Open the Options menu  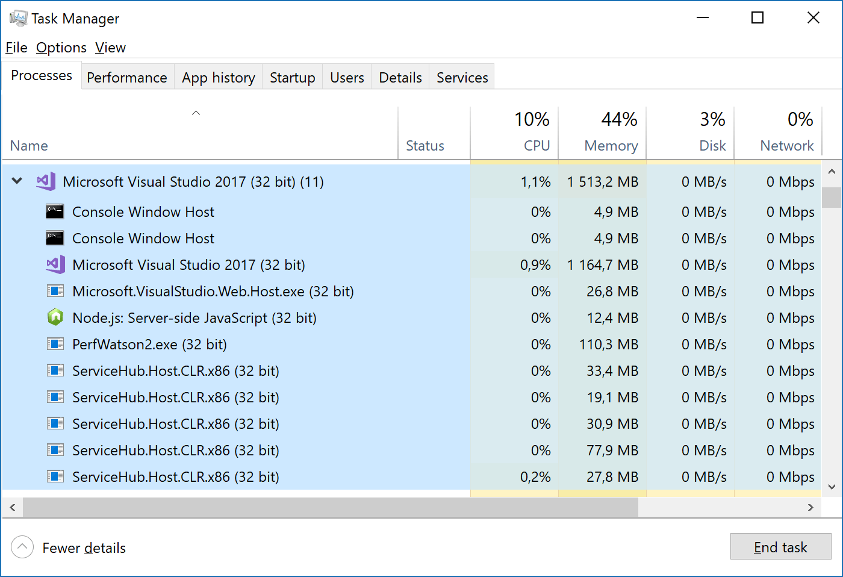pyautogui.click(x=61, y=48)
